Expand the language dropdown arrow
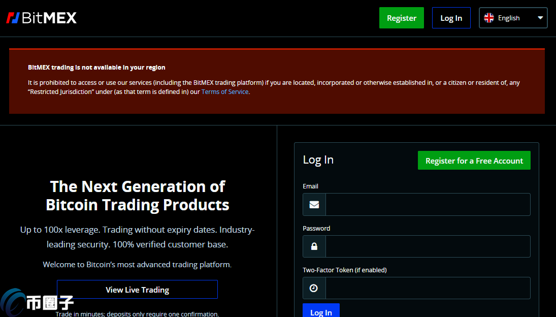 [x=540, y=18]
